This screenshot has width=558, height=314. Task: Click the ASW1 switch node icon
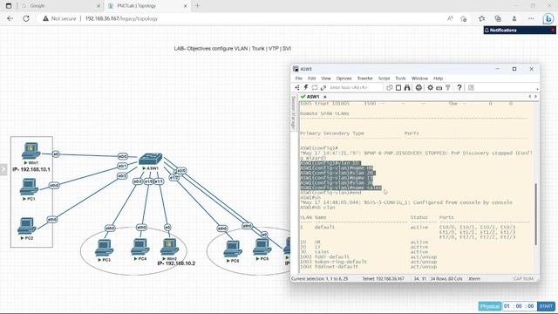tap(151, 159)
